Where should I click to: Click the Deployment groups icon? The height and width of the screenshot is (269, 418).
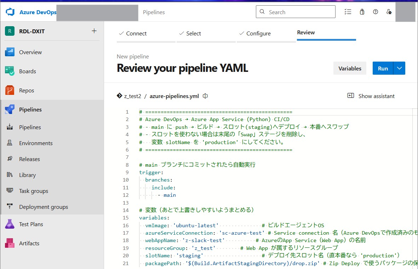[10, 206]
